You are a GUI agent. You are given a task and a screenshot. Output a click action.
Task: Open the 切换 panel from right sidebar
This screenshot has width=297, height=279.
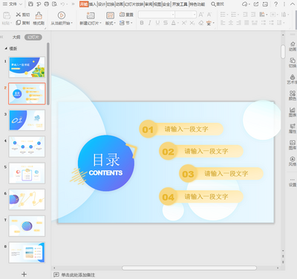(x=293, y=63)
